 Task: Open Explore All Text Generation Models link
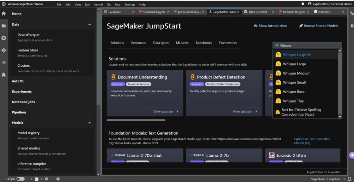[x=312, y=141]
